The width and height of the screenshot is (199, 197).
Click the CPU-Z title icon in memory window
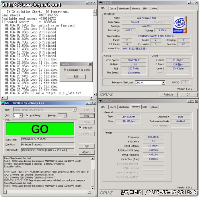coord(101,101)
